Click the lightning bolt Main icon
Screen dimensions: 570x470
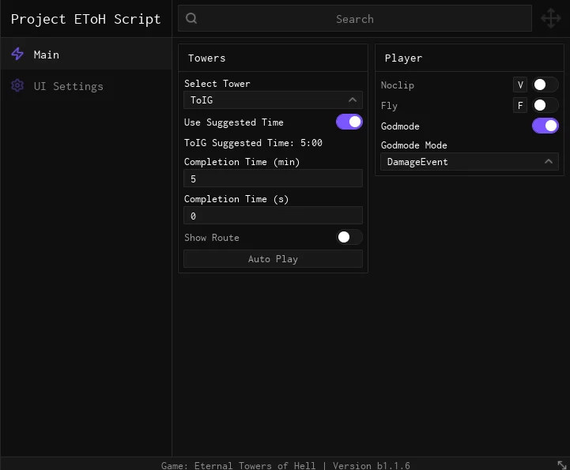(x=17, y=55)
